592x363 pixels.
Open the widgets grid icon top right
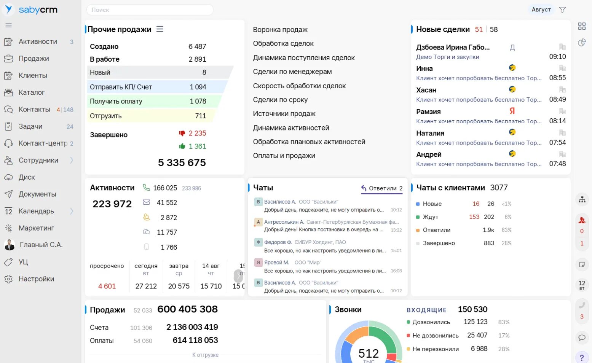coord(581,26)
